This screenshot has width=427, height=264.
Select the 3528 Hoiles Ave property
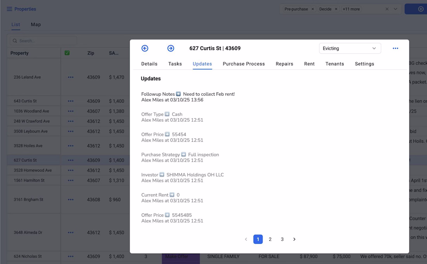(28, 146)
